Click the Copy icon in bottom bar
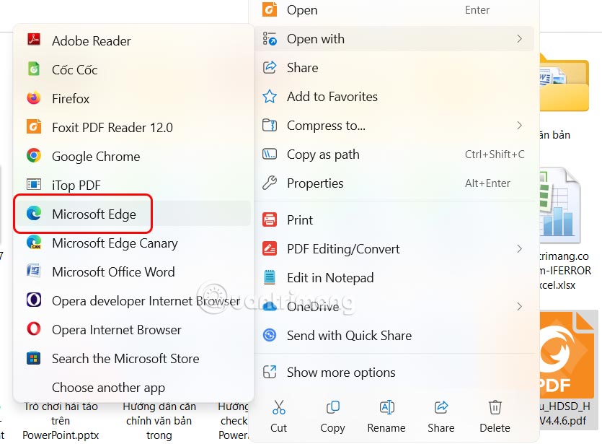This screenshot has width=602, height=444. click(x=333, y=407)
